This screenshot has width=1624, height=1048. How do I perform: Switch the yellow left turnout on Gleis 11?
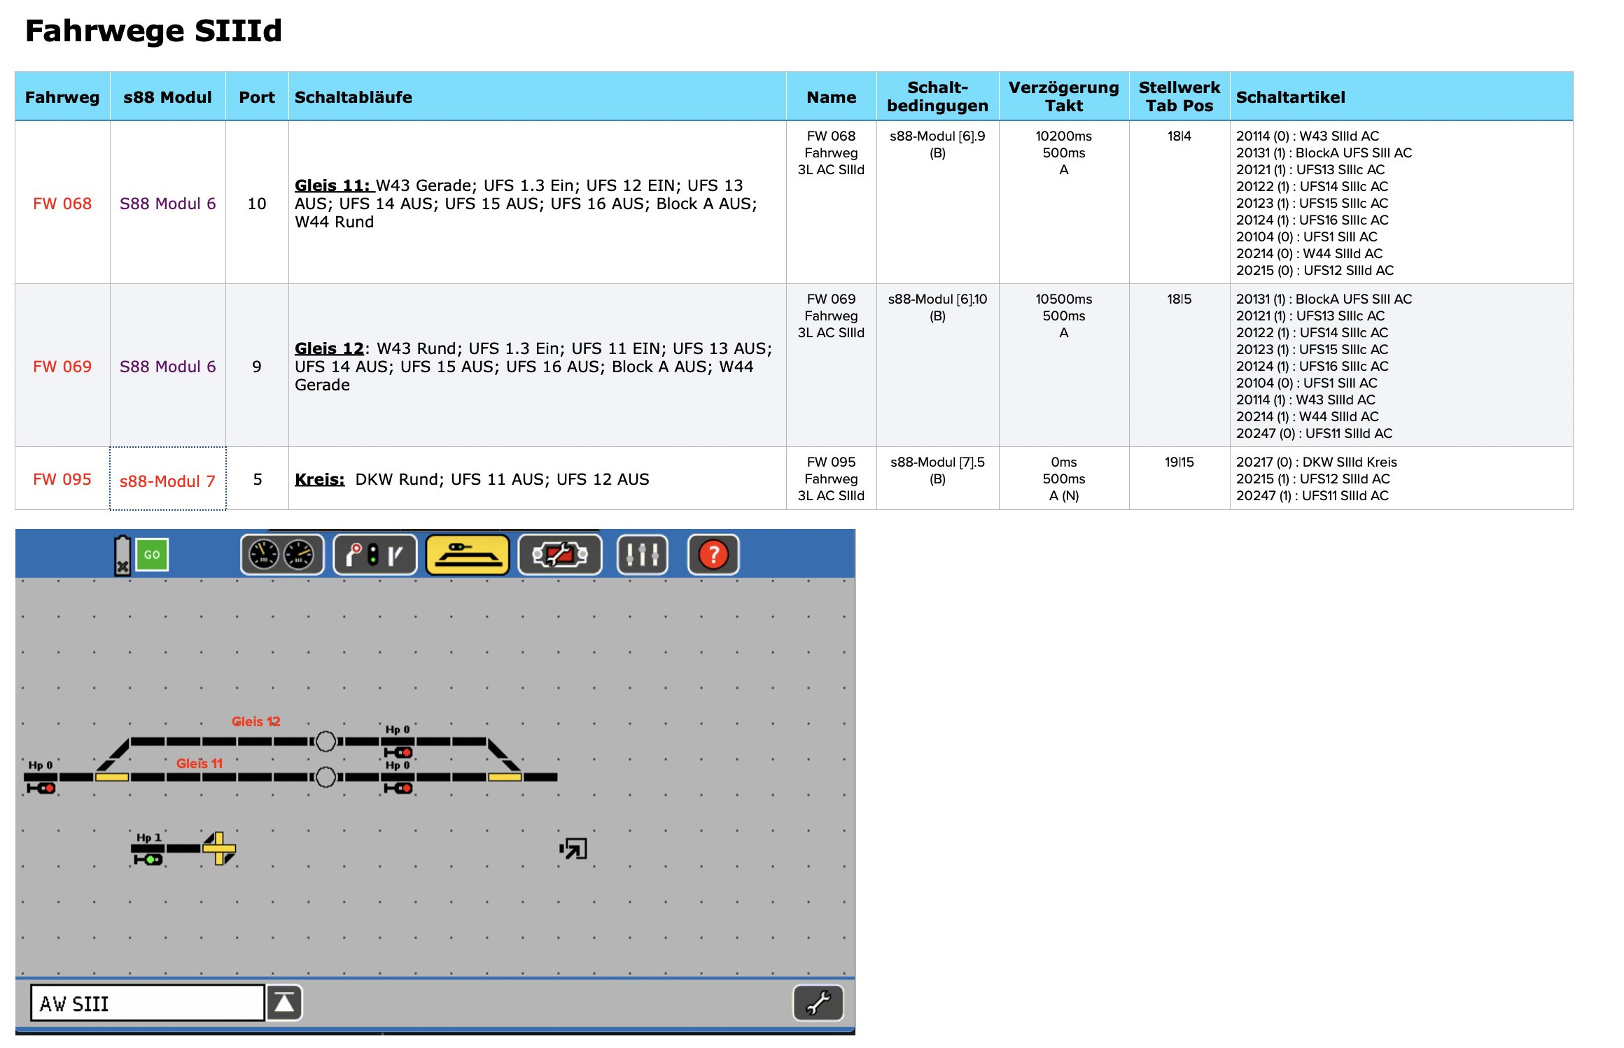112,777
